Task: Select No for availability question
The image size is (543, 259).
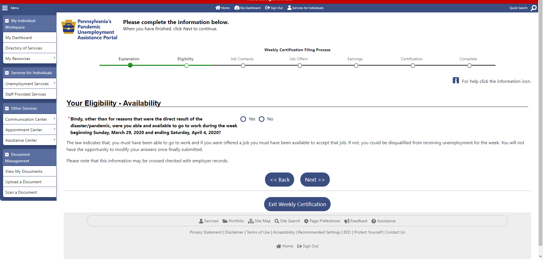Action: coord(262,119)
